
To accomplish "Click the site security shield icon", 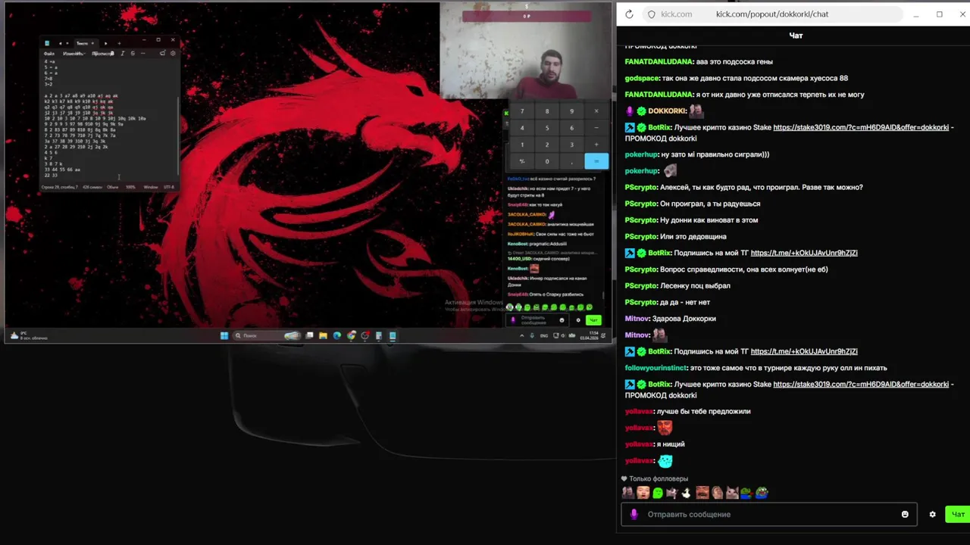I will click(x=651, y=14).
